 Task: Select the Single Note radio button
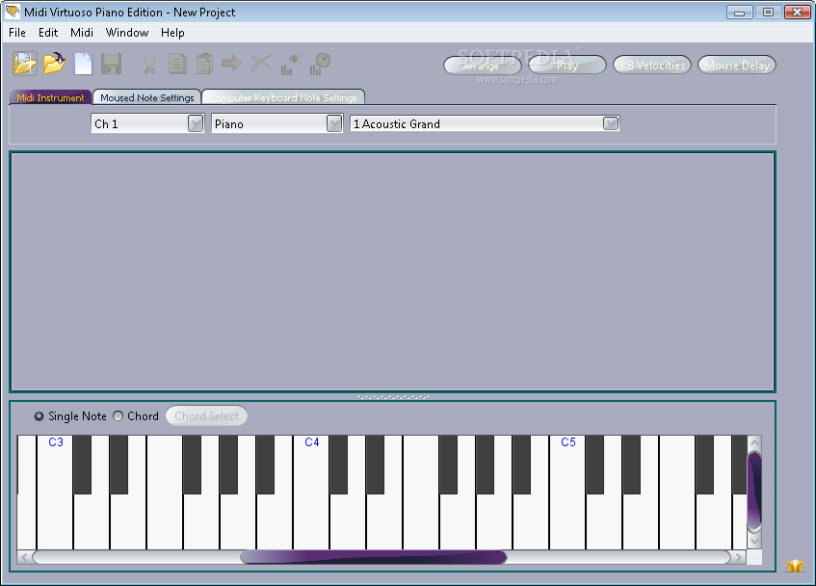coord(39,416)
